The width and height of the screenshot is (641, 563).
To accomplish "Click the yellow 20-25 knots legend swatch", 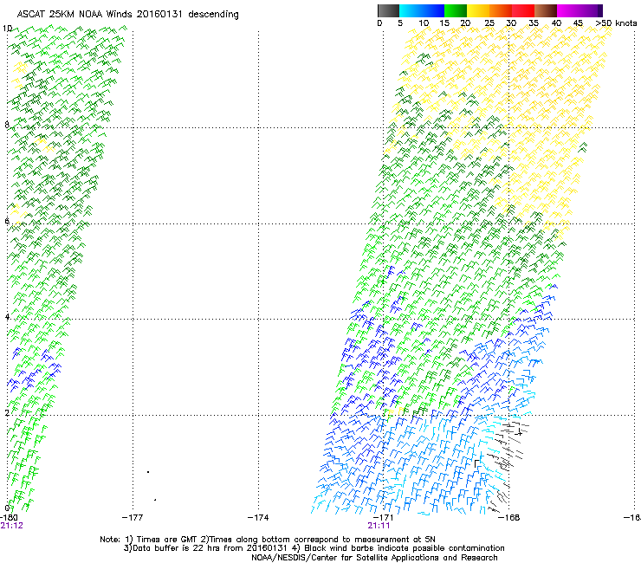I will click(x=478, y=10).
